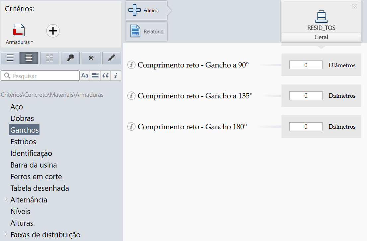Click the Comprimento reto - Gancho a 135° label
The height and width of the screenshot is (241, 367).
point(195,96)
